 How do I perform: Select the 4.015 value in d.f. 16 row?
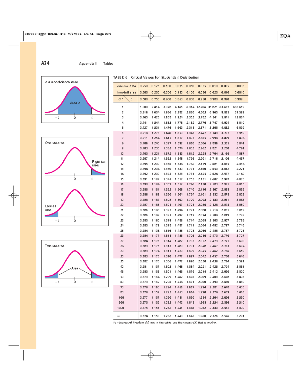tap(240, 185)
